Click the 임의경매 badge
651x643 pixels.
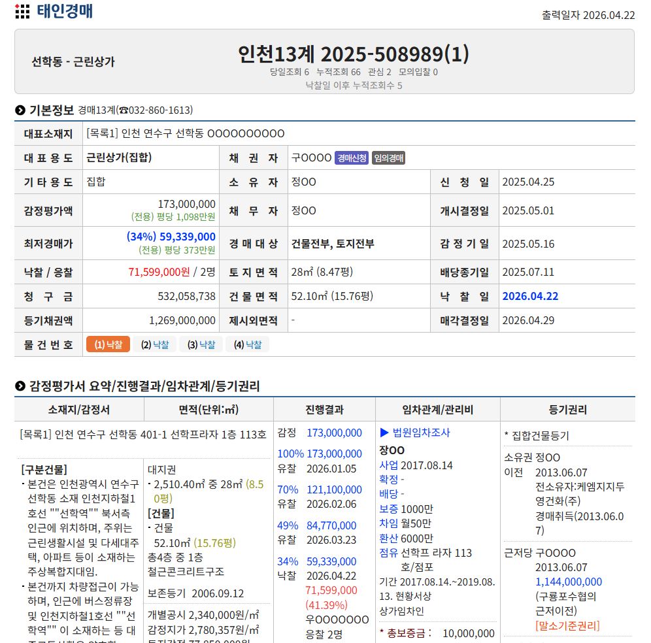pyautogui.click(x=388, y=158)
